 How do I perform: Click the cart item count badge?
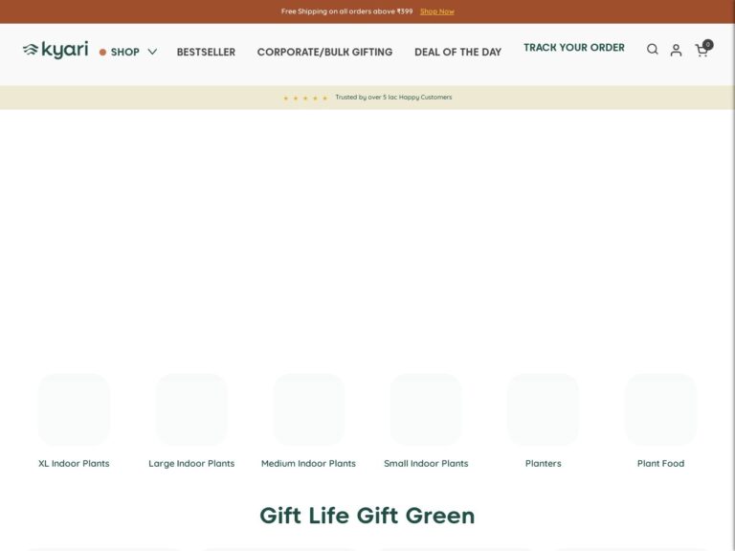[707, 44]
